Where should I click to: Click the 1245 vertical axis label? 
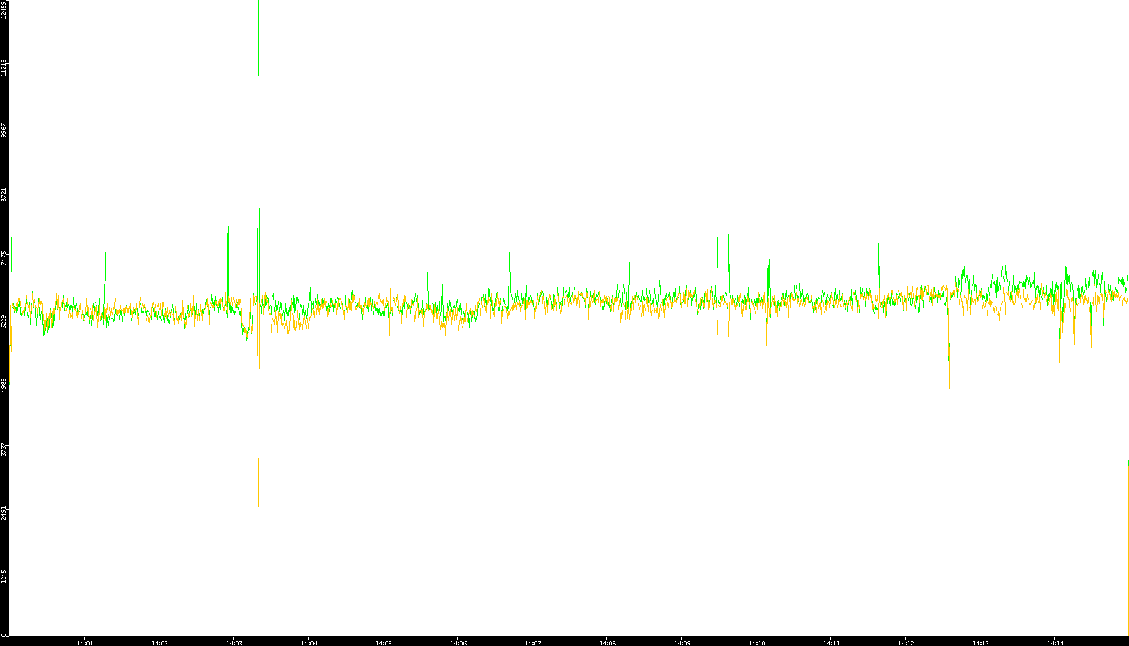click(x=4, y=576)
